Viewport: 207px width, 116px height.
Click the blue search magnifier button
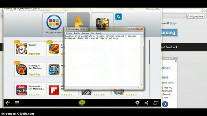118,17
